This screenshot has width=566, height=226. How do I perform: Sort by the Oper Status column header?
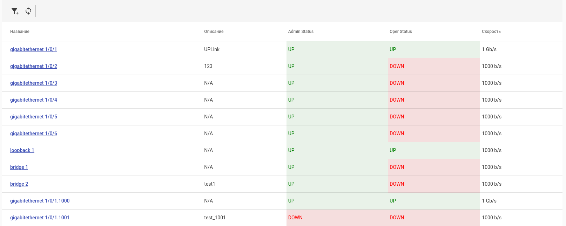point(400,32)
